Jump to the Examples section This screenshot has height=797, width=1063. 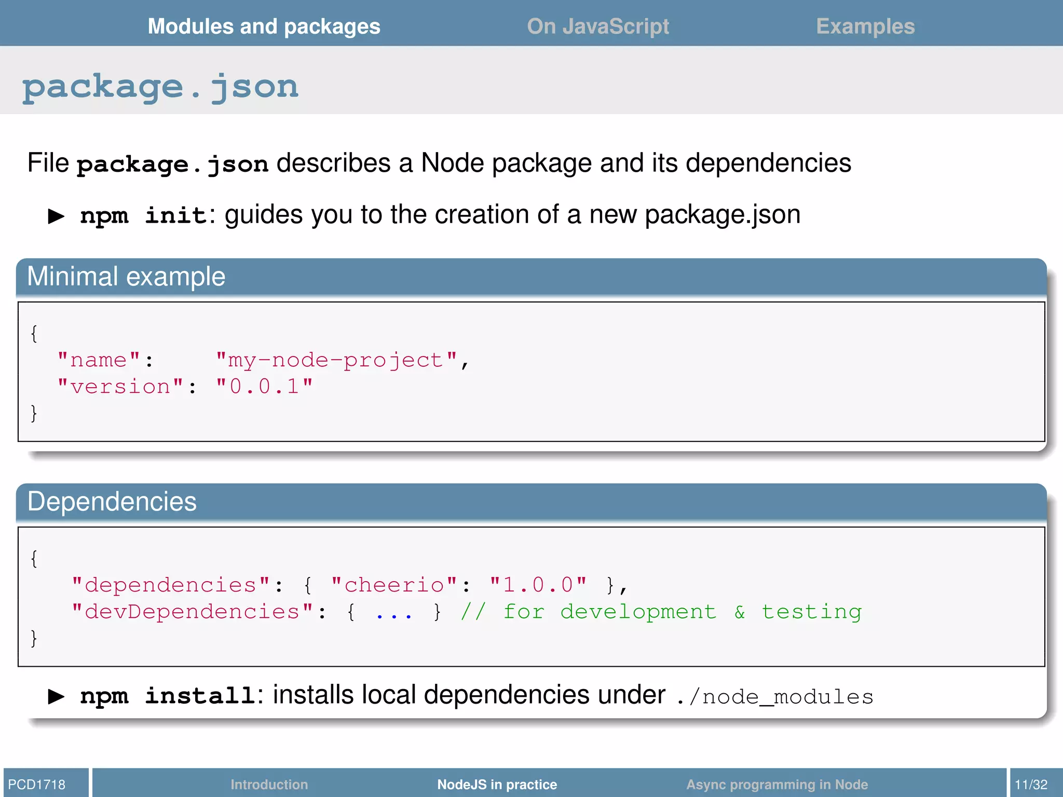[865, 26]
